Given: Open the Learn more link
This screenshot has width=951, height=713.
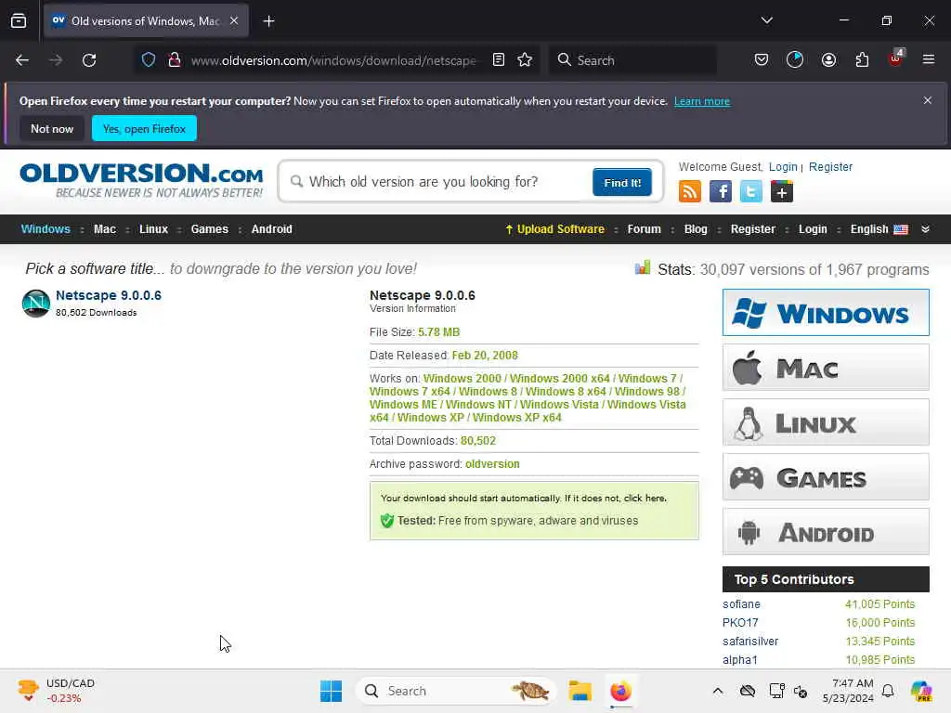Looking at the screenshot, I should [702, 101].
